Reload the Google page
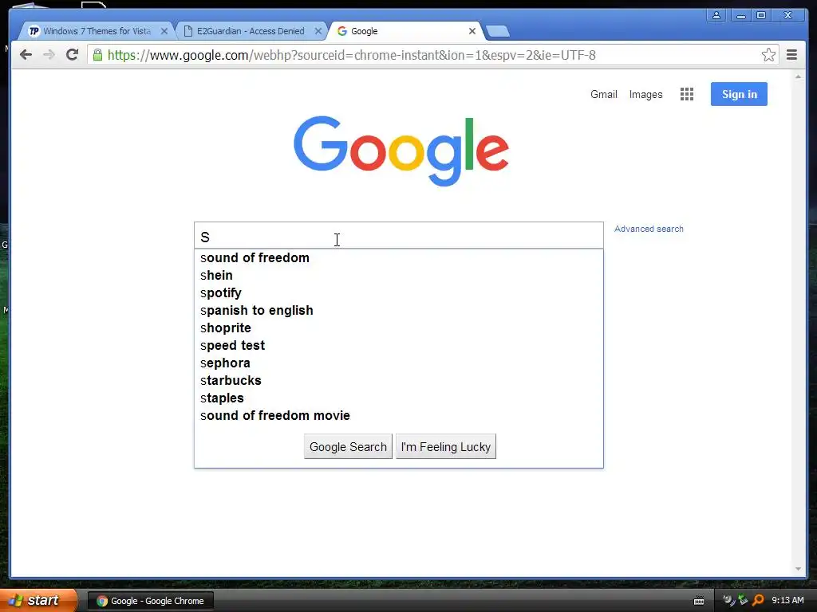This screenshot has height=612, width=817. [73, 55]
